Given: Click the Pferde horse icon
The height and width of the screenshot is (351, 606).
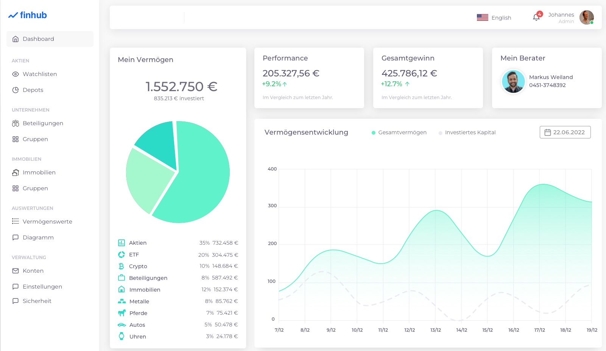Looking at the screenshot, I should 122,313.
